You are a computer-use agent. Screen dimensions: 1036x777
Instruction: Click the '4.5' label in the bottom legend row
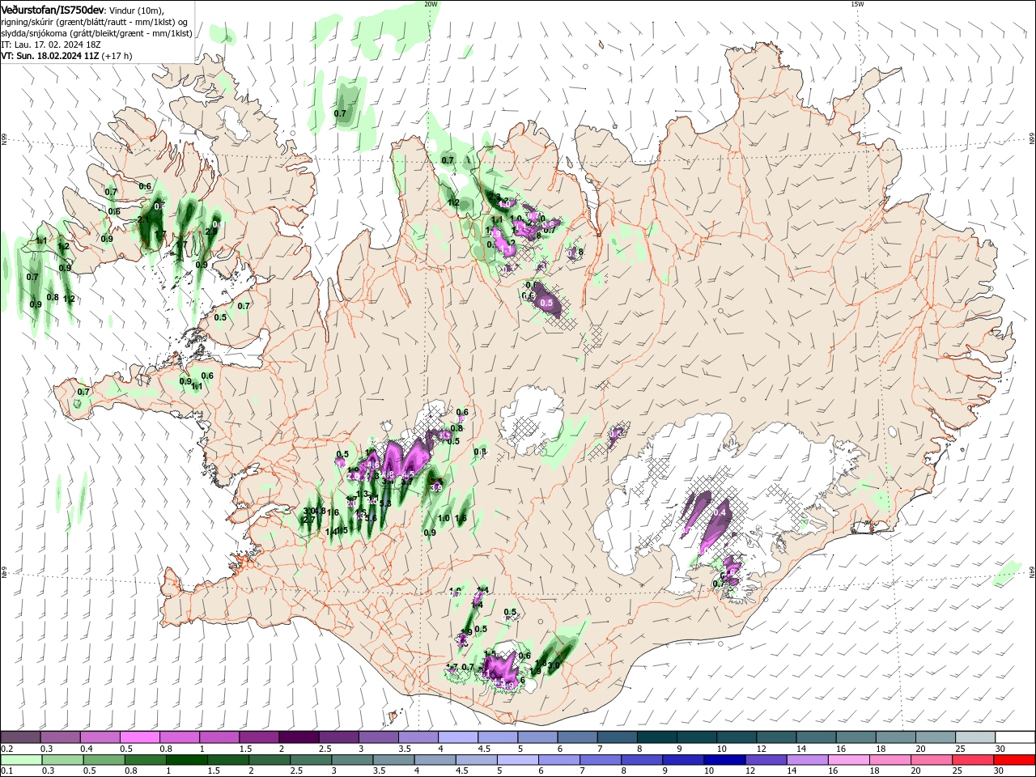point(462,771)
